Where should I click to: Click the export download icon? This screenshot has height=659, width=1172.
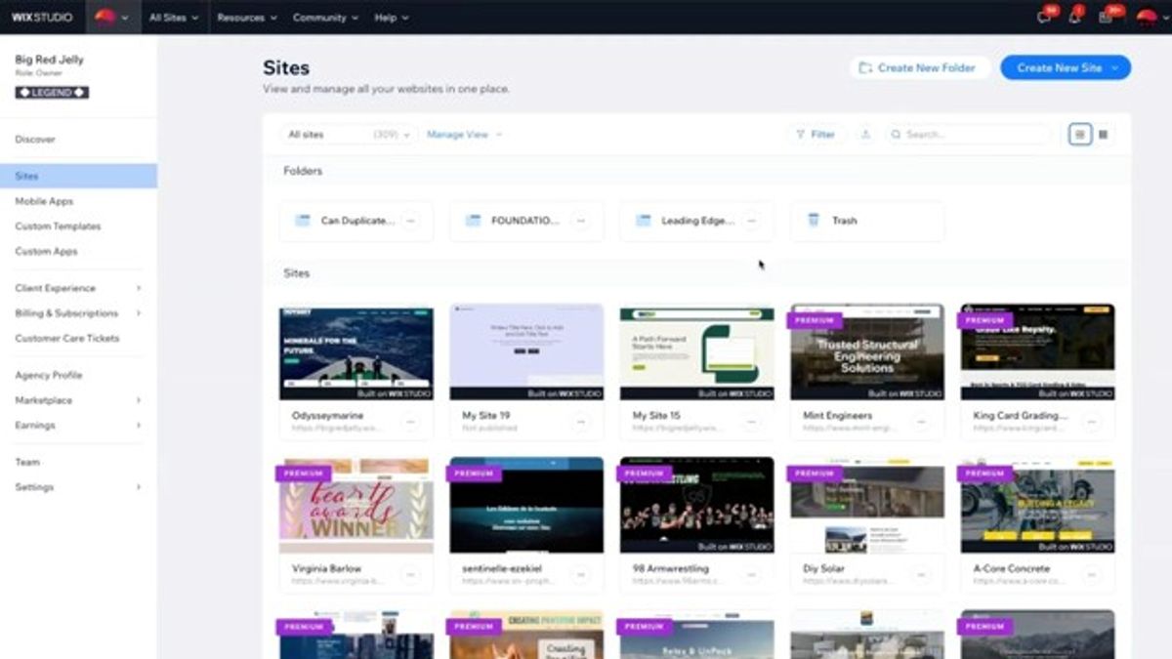(865, 135)
